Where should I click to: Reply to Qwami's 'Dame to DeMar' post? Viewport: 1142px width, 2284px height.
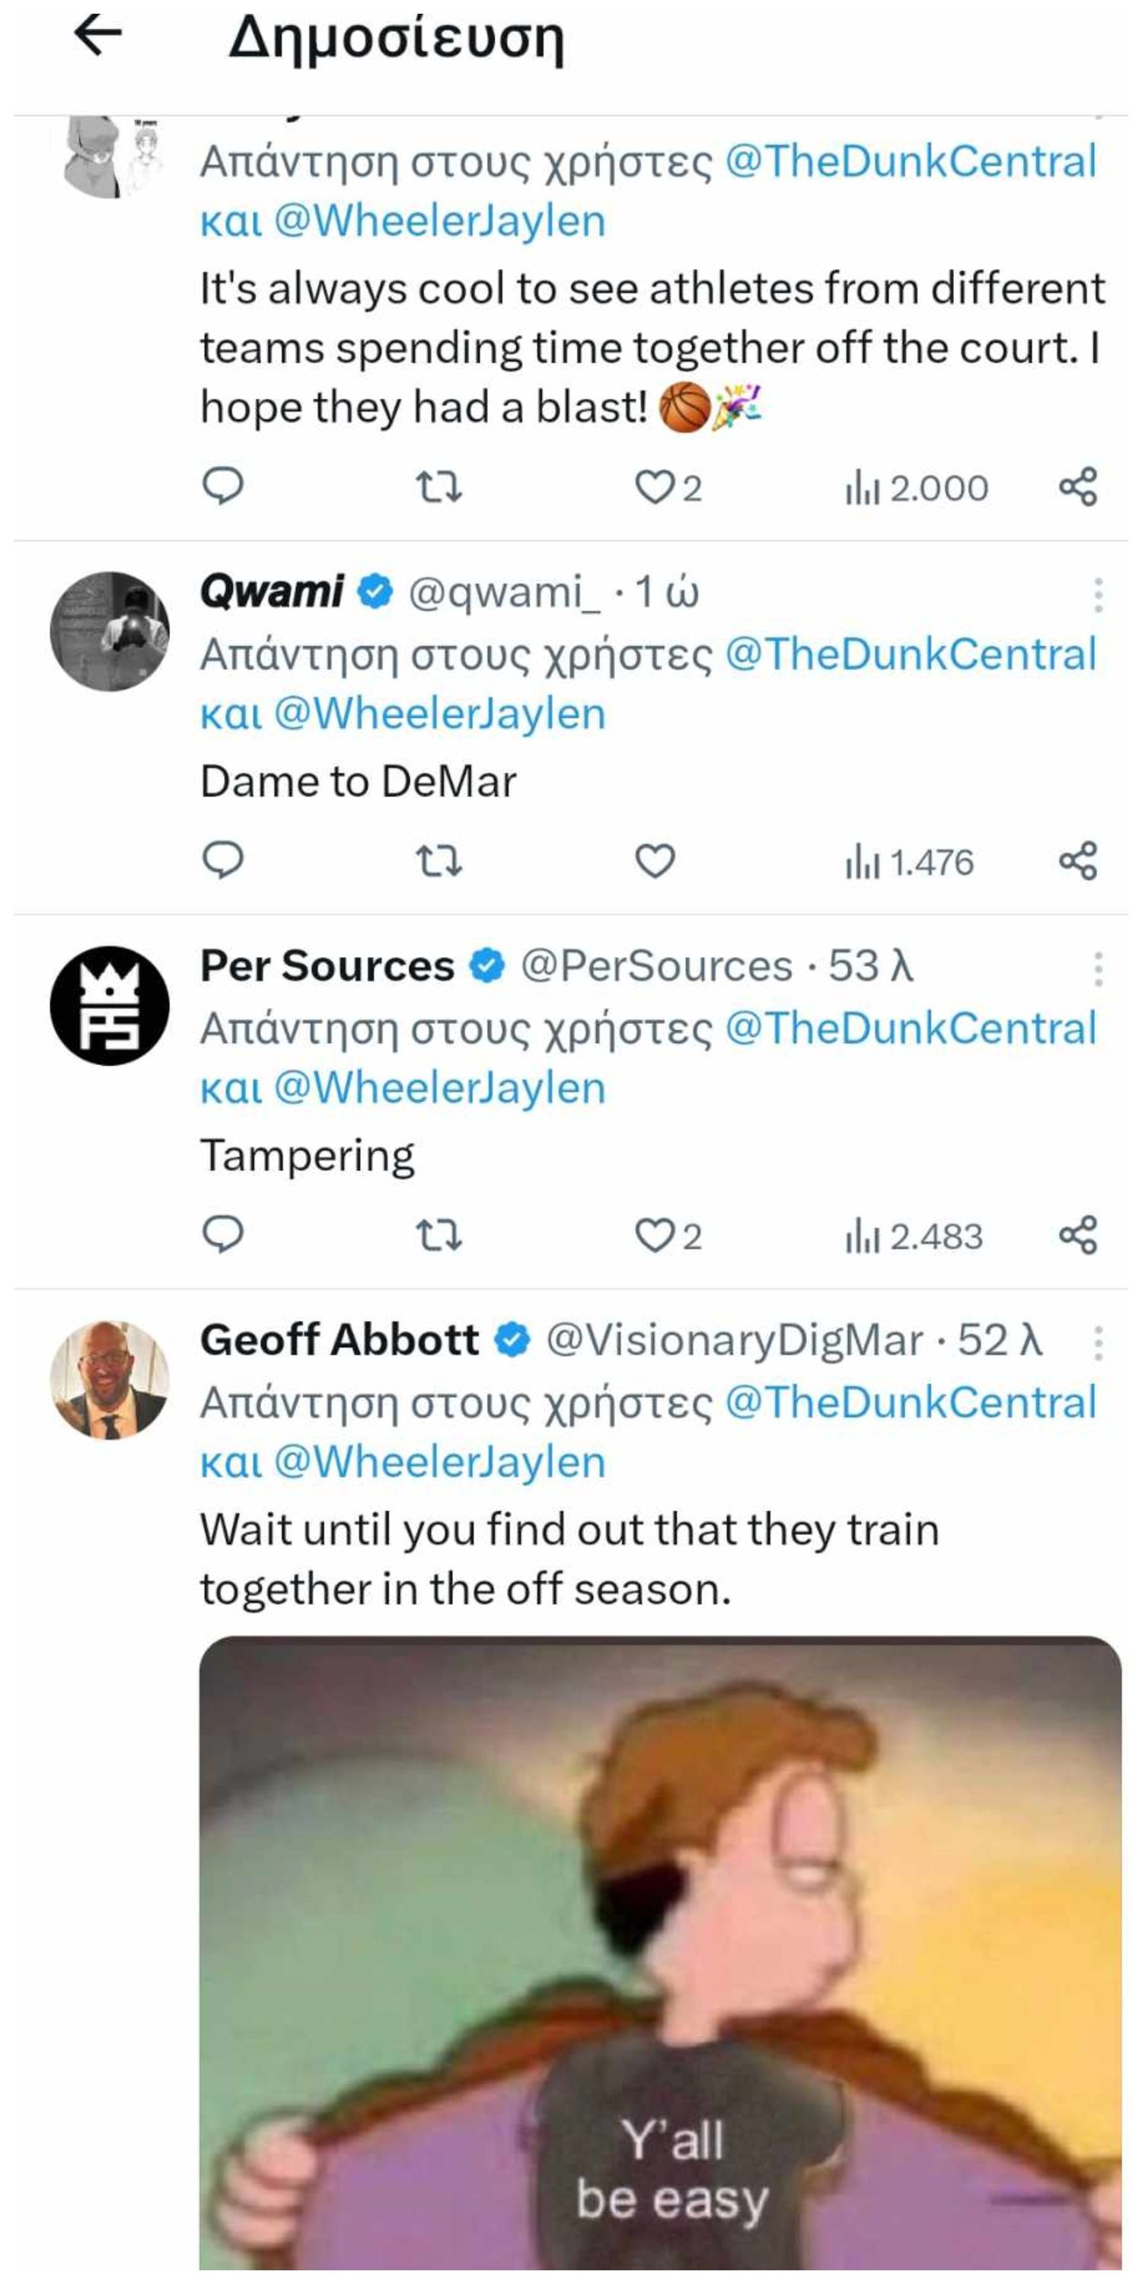[x=222, y=860]
